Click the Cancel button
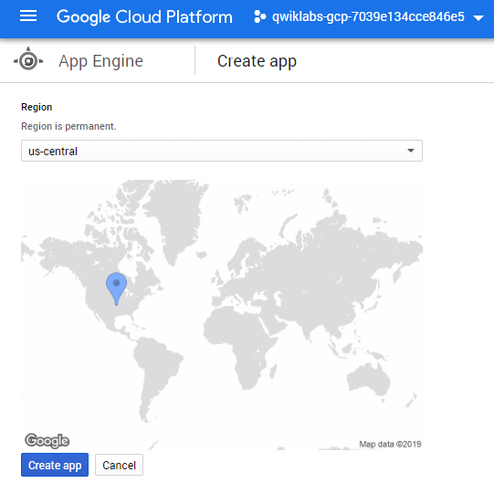 click(119, 465)
